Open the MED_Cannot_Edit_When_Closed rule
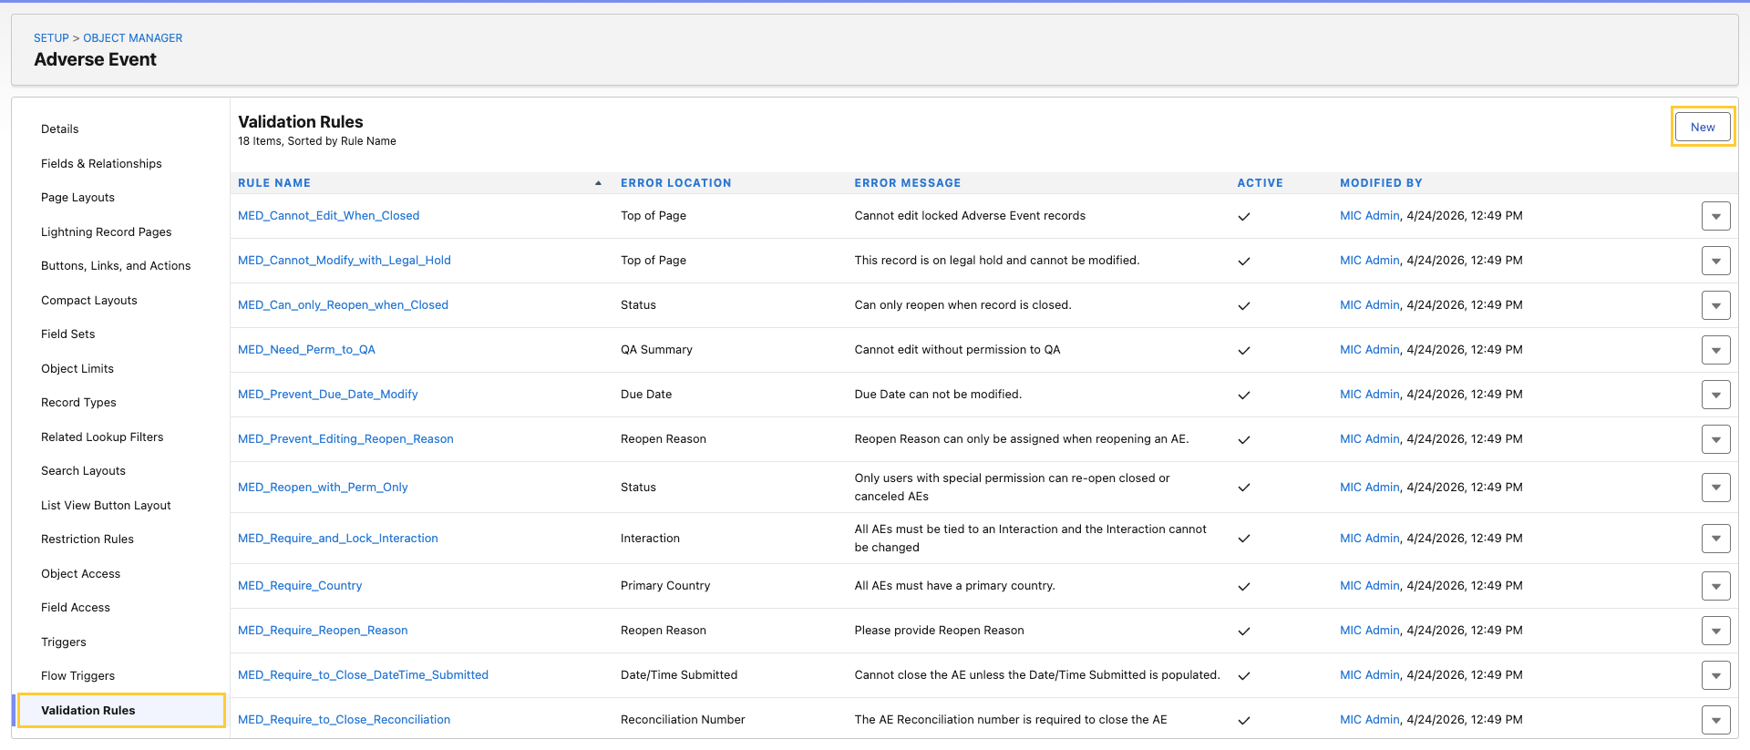The width and height of the screenshot is (1750, 750). point(328,216)
